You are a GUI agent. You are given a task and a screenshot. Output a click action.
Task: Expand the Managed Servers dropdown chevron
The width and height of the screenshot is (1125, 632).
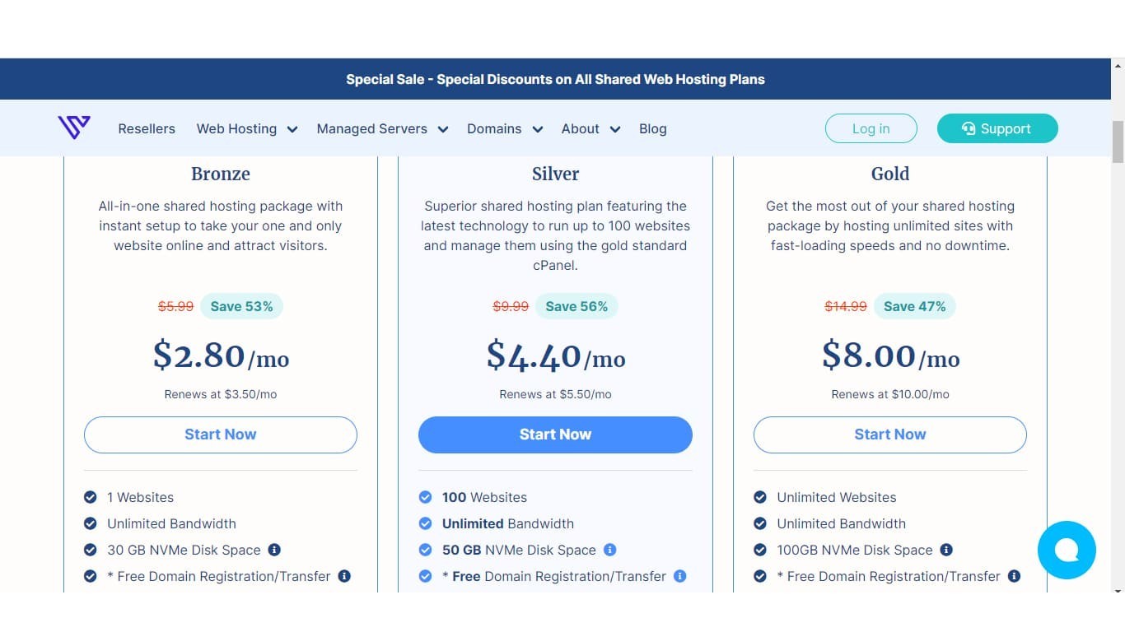442,129
